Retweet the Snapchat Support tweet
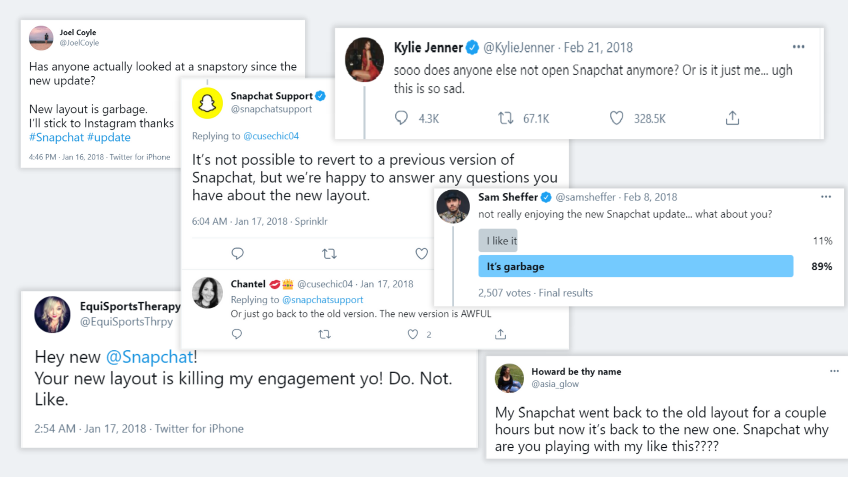Viewport: 848px width, 477px height. (x=329, y=254)
